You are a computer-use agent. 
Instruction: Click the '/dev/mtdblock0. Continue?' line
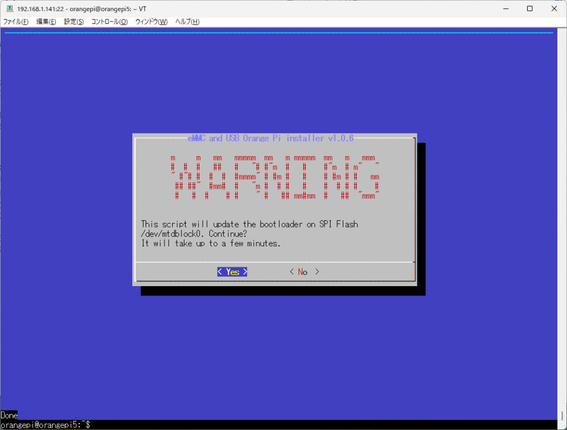[194, 234]
